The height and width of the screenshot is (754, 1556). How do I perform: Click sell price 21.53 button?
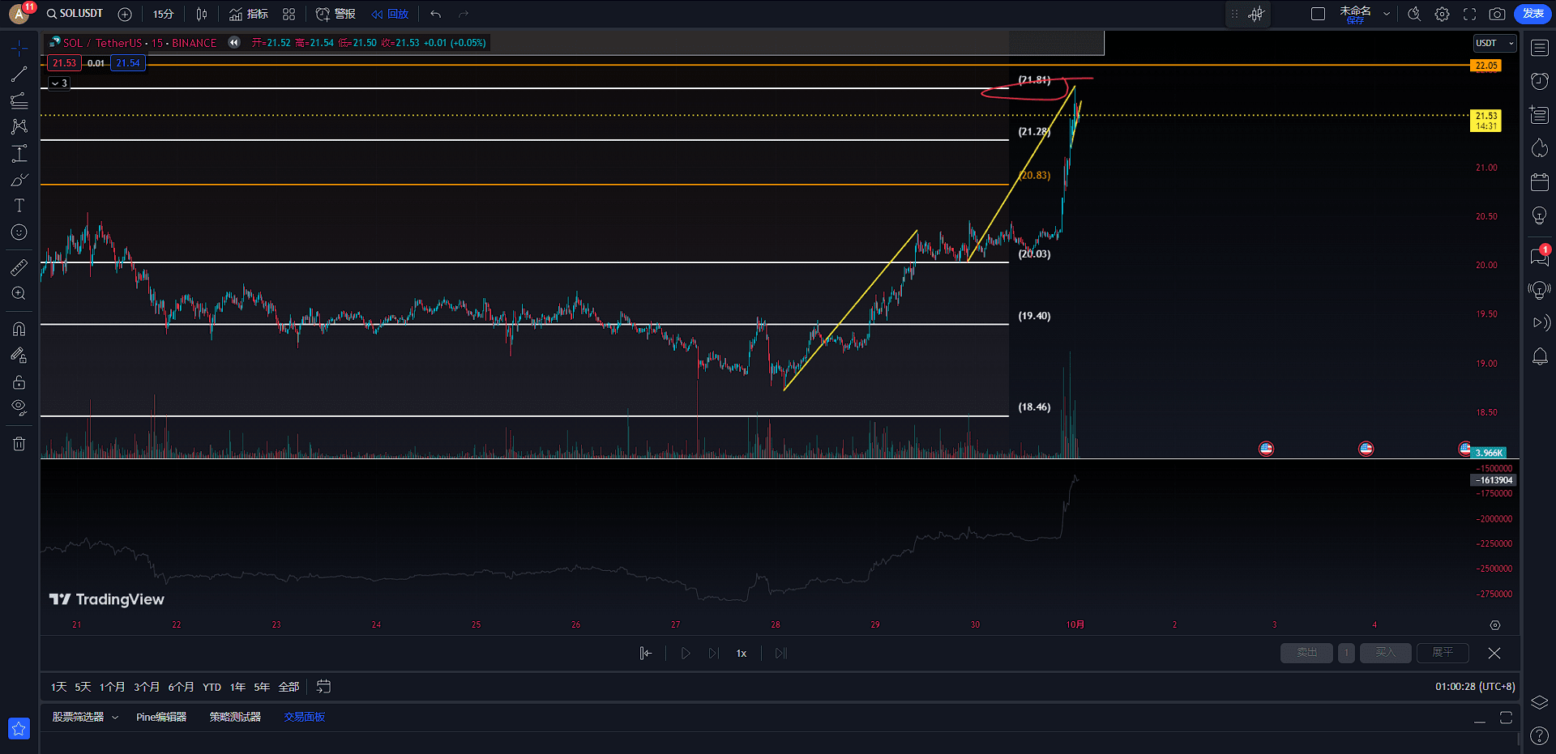point(64,63)
